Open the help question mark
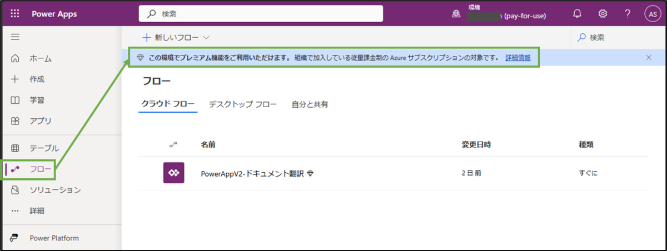Image resolution: width=667 pixels, height=251 pixels. [628, 14]
